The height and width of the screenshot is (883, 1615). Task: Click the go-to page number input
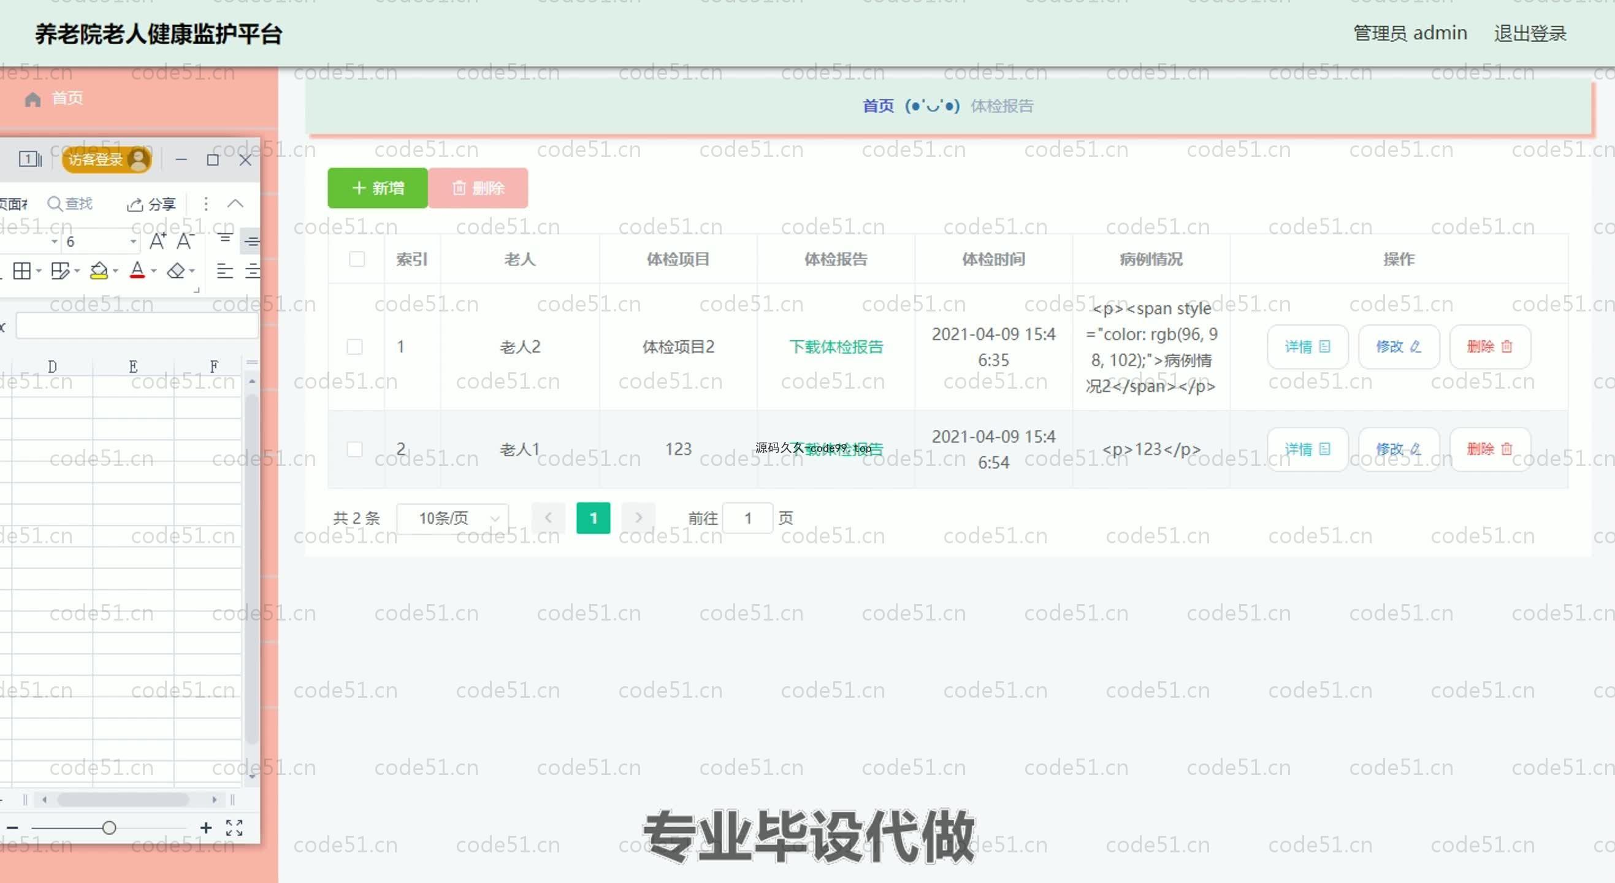click(x=747, y=519)
